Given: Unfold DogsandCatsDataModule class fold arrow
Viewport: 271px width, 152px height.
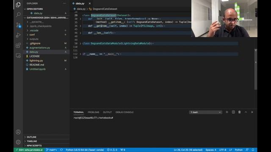Looking at the screenshot, I should coord(80,43).
